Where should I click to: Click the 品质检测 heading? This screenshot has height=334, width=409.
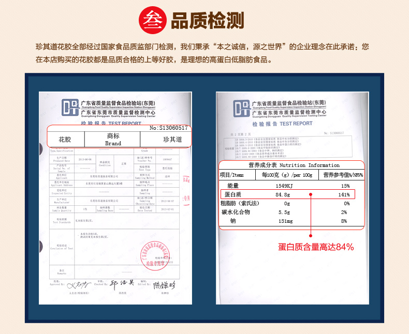(x=208, y=21)
